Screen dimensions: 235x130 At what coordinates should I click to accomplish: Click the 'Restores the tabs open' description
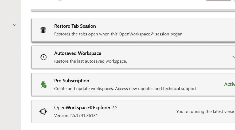pos(119,34)
